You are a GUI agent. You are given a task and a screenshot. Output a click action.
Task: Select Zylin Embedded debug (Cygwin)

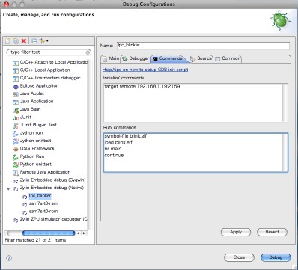[x=52, y=180]
